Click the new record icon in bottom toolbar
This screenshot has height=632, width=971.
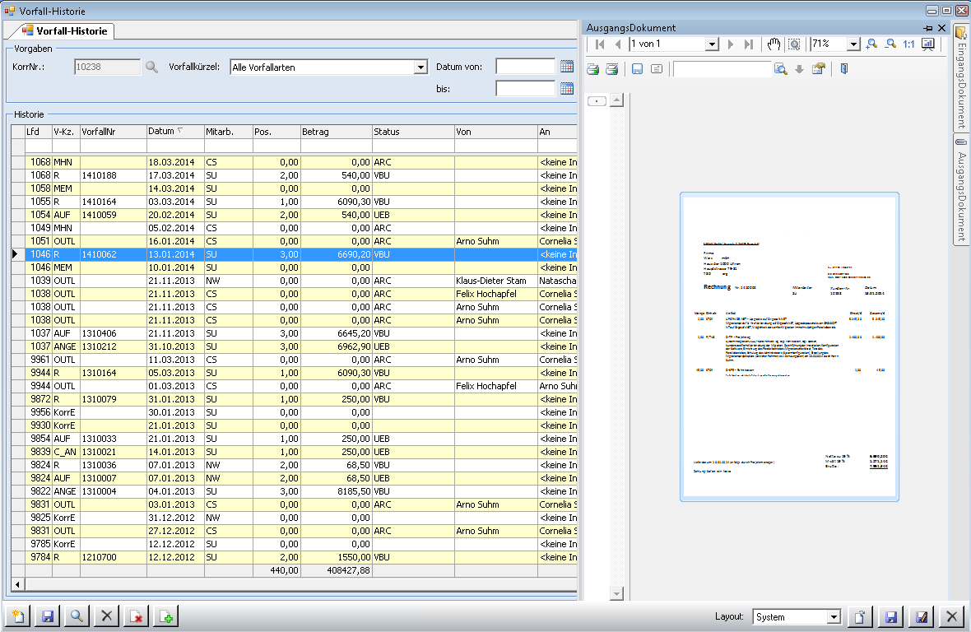18,616
